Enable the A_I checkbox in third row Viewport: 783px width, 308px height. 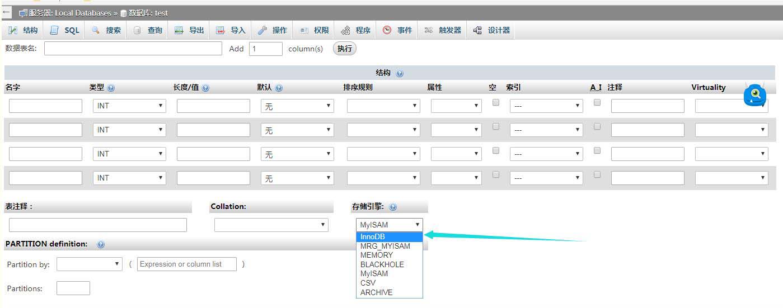597,151
